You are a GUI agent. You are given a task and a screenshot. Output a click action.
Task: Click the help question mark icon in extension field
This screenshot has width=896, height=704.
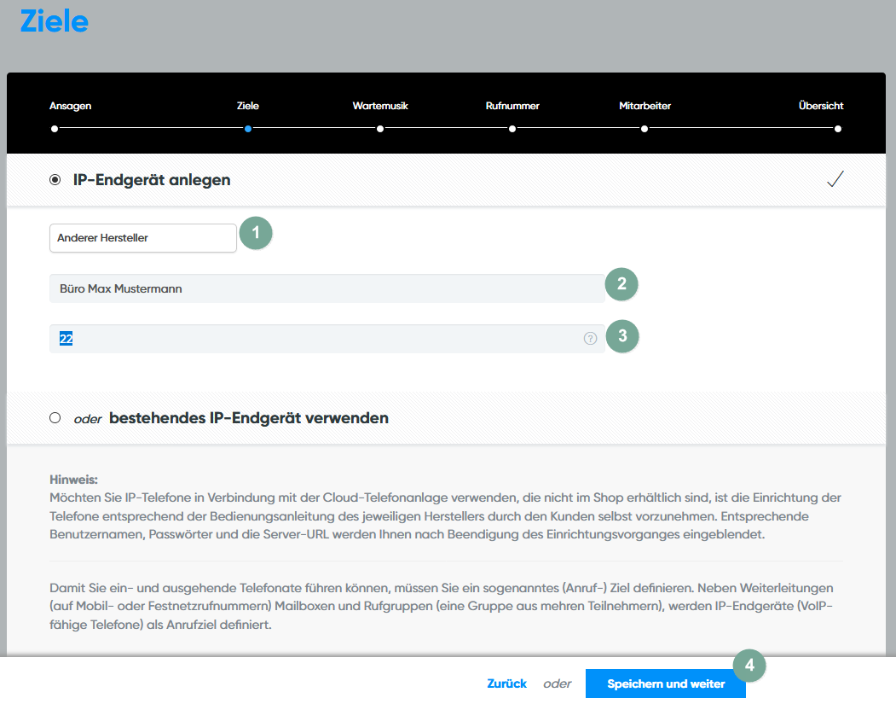coord(590,339)
